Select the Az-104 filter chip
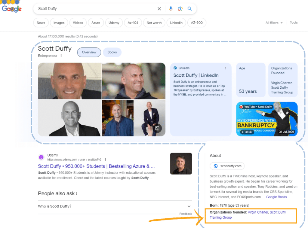The height and width of the screenshot is (228, 308). pos(133,23)
